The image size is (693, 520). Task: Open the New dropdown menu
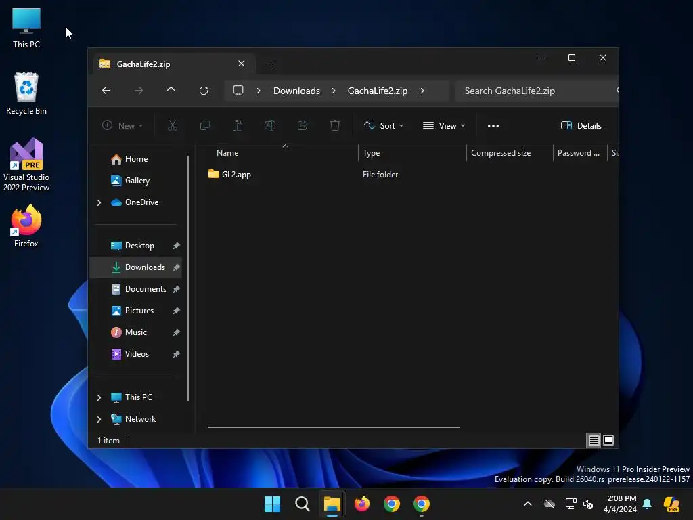122,125
